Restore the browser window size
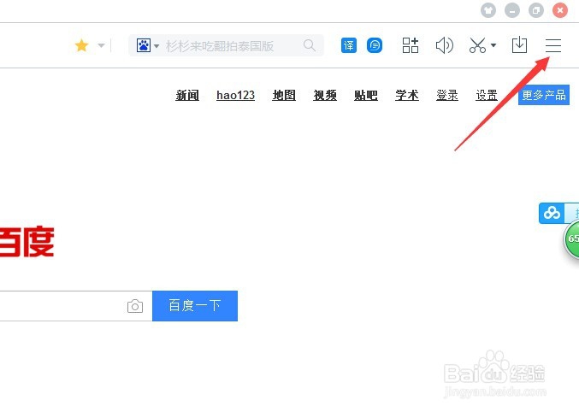 click(x=536, y=10)
